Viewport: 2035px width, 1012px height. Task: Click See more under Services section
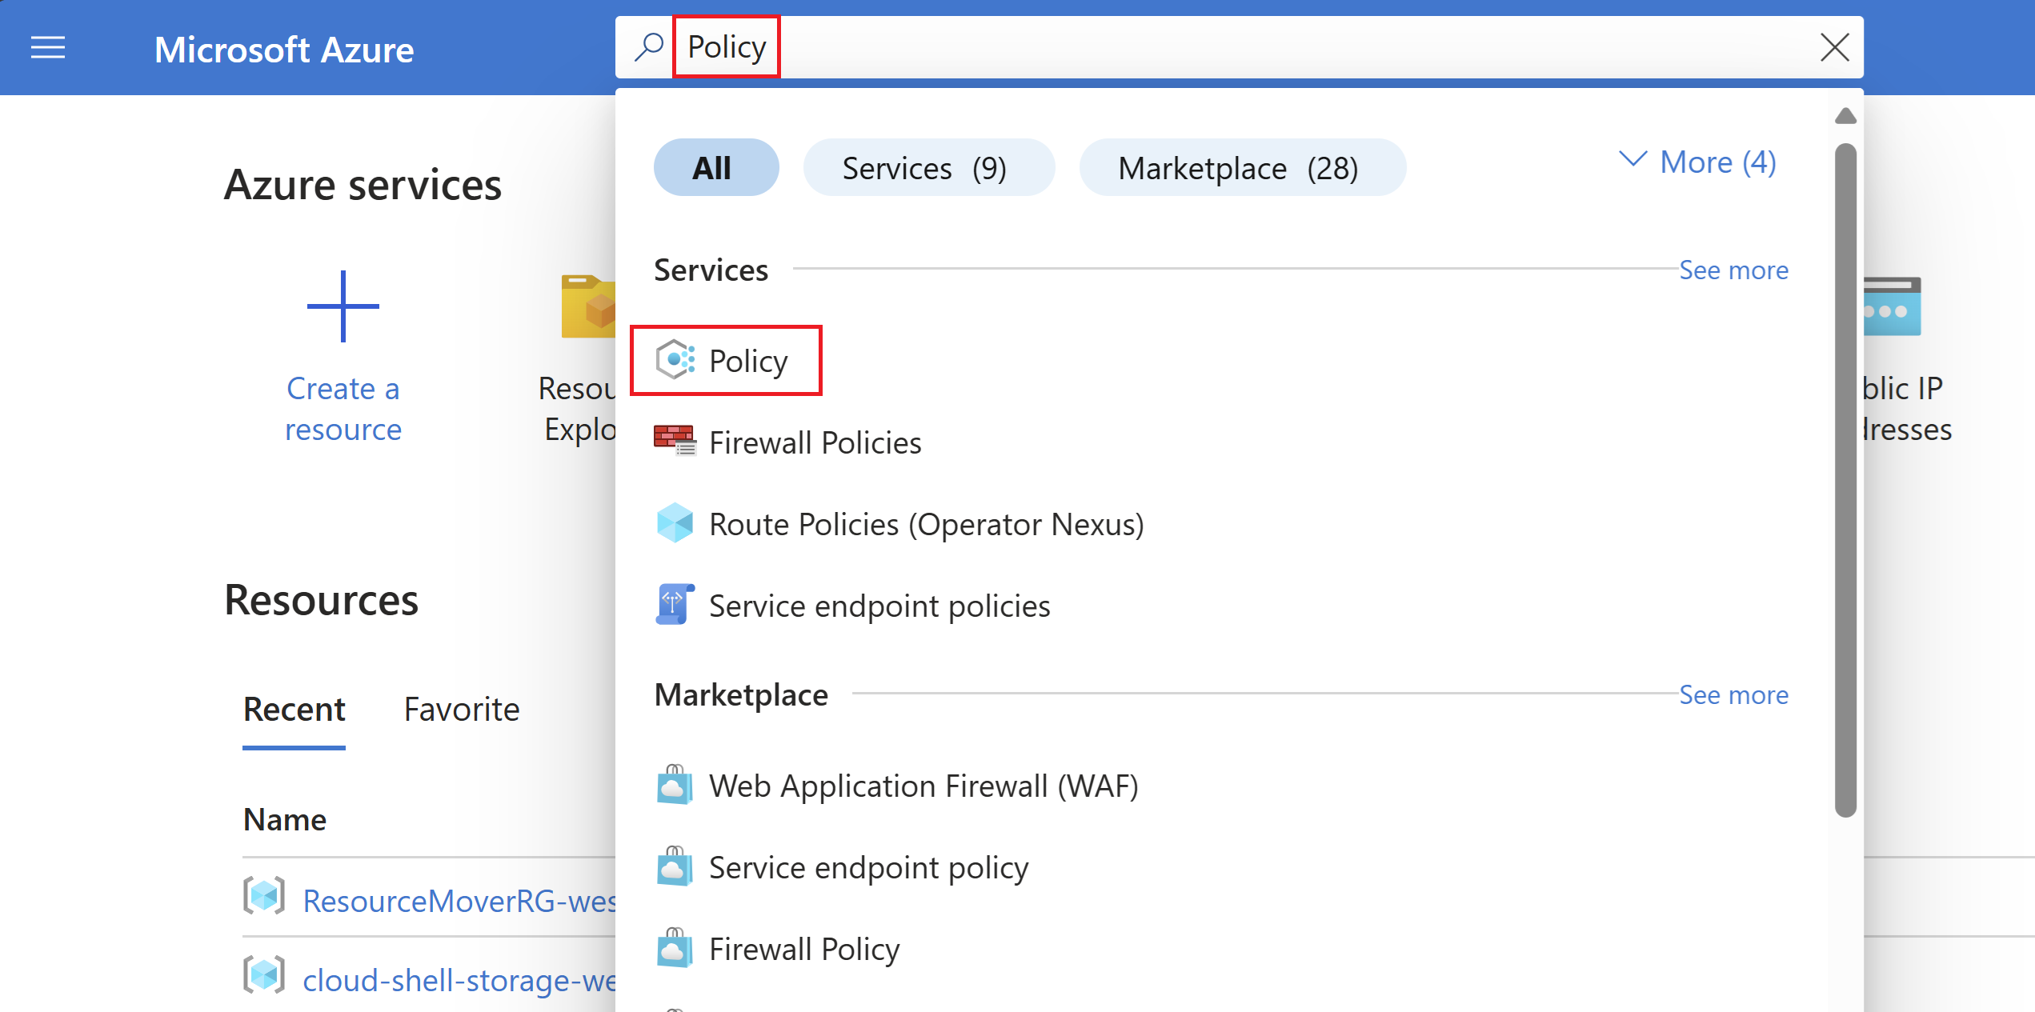(1735, 270)
